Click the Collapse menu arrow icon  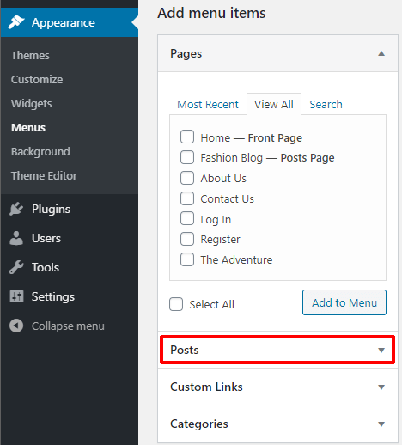click(16, 326)
